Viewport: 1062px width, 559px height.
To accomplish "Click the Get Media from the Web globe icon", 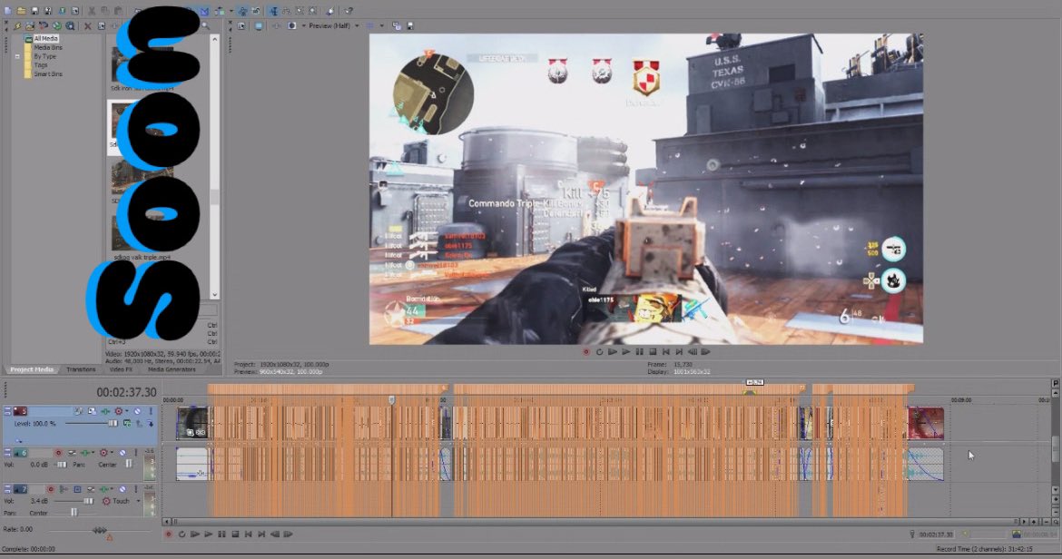I will [x=70, y=25].
